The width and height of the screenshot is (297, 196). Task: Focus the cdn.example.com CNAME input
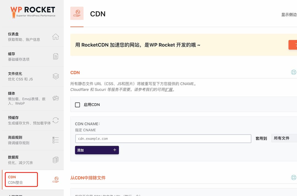[163, 139]
